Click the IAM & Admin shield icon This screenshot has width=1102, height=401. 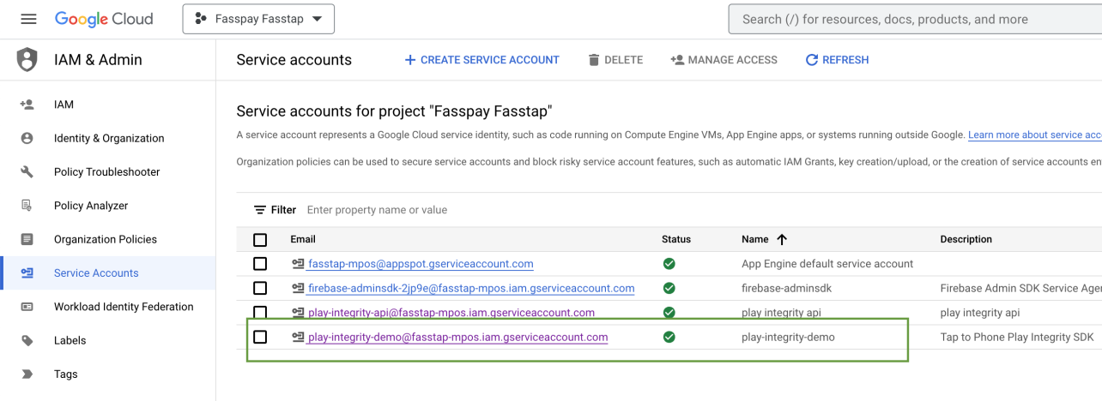coord(27,60)
